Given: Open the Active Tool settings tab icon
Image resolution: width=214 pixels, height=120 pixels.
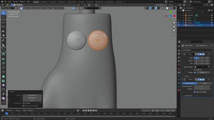Looking at the screenshot, I should (x=179, y=46).
